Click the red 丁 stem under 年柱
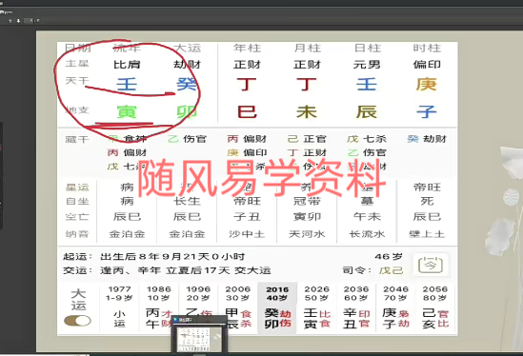 click(247, 84)
